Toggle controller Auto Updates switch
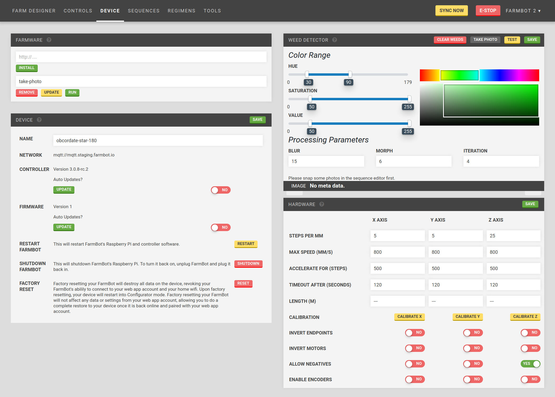 click(221, 190)
